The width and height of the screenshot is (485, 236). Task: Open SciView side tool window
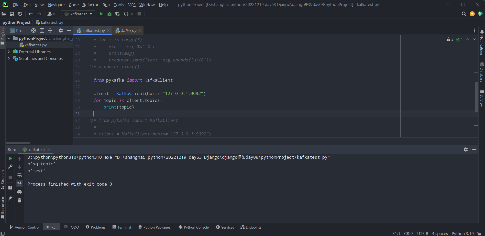pos(482,98)
